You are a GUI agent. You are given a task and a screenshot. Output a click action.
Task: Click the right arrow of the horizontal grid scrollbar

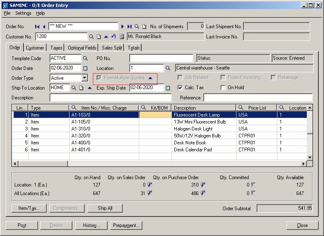click(x=304, y=164)
